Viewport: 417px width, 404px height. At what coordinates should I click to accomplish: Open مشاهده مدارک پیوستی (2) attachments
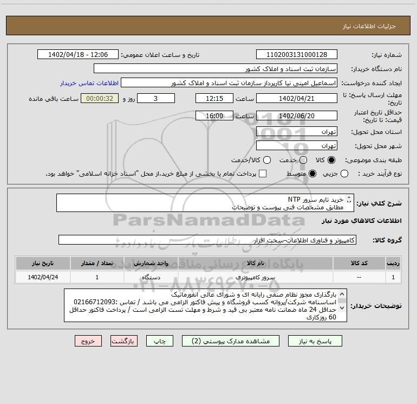pyautogui.click(x=231, y=341)
